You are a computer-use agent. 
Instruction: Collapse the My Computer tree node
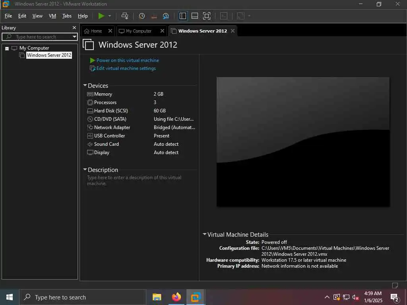7,48
